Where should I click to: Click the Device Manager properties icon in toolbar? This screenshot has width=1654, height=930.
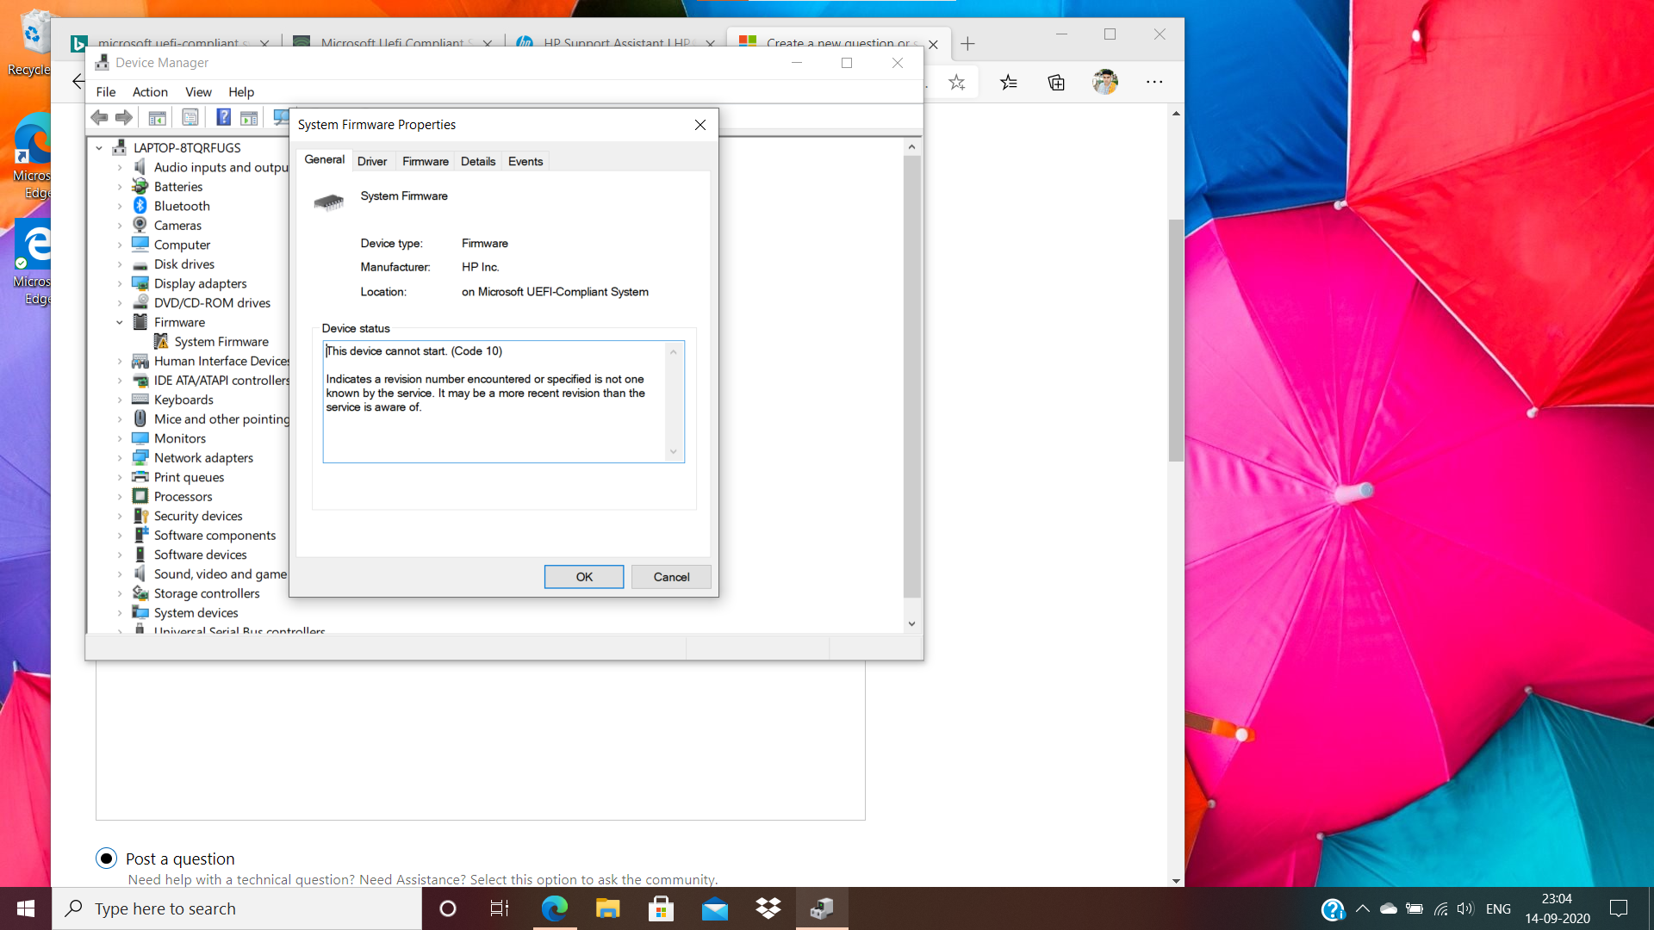pos(190,119)
